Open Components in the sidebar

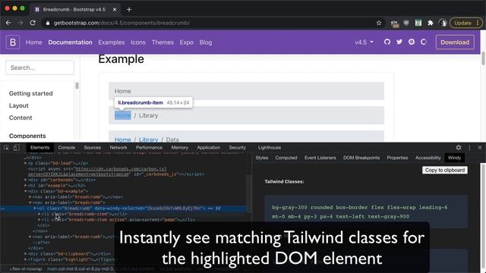coord(27,136)
